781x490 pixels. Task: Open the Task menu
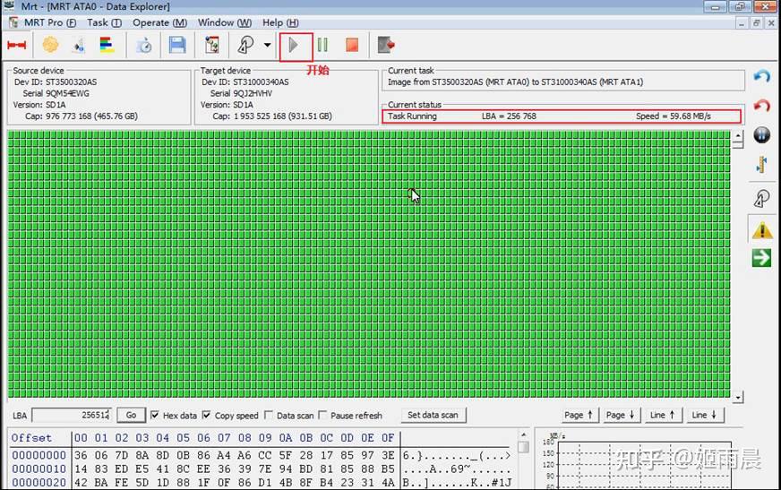point(104,22)
